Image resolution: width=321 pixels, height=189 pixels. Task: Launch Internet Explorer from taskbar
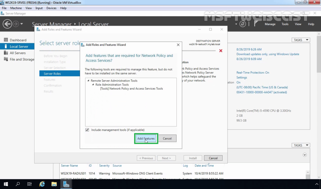[x=42, y=184]
